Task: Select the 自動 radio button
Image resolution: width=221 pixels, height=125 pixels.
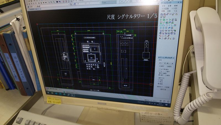Action: (x=159, y=80)
